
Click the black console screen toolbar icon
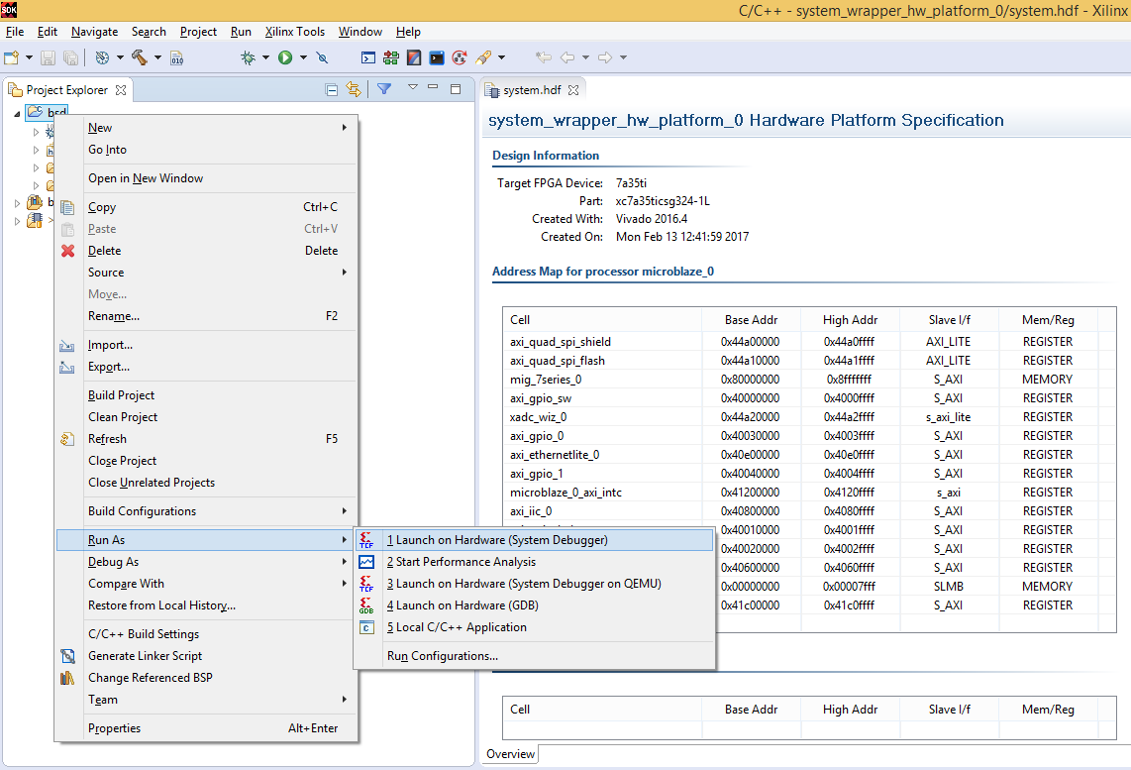coord(437,57)
